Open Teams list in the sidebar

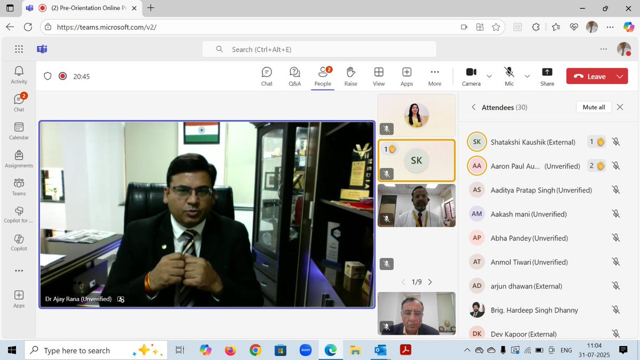19,187
